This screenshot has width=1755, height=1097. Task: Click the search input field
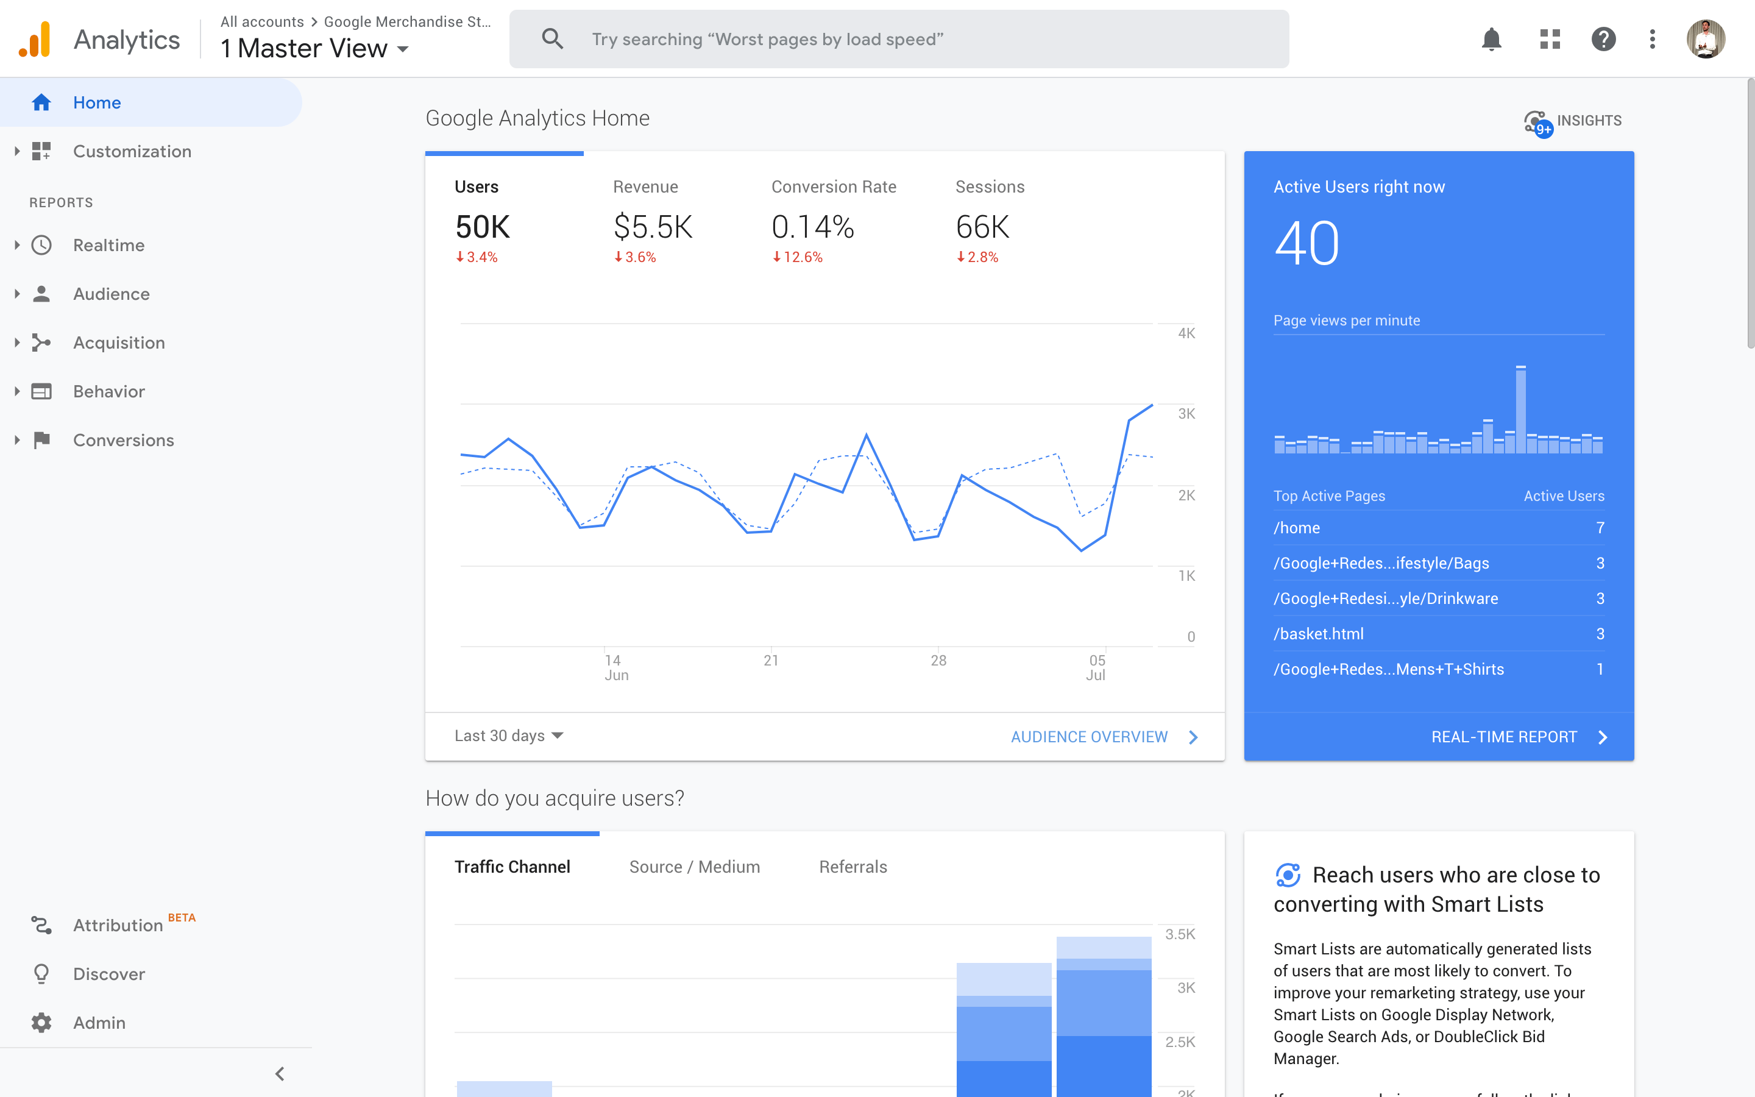899,39
